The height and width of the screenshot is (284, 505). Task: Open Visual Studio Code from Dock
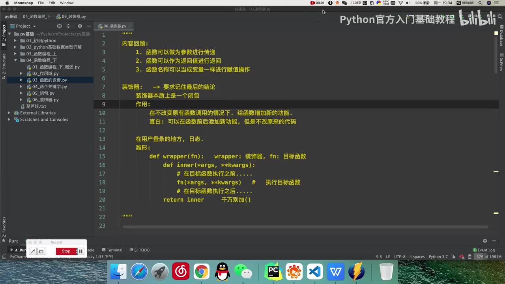click(315, 272)
